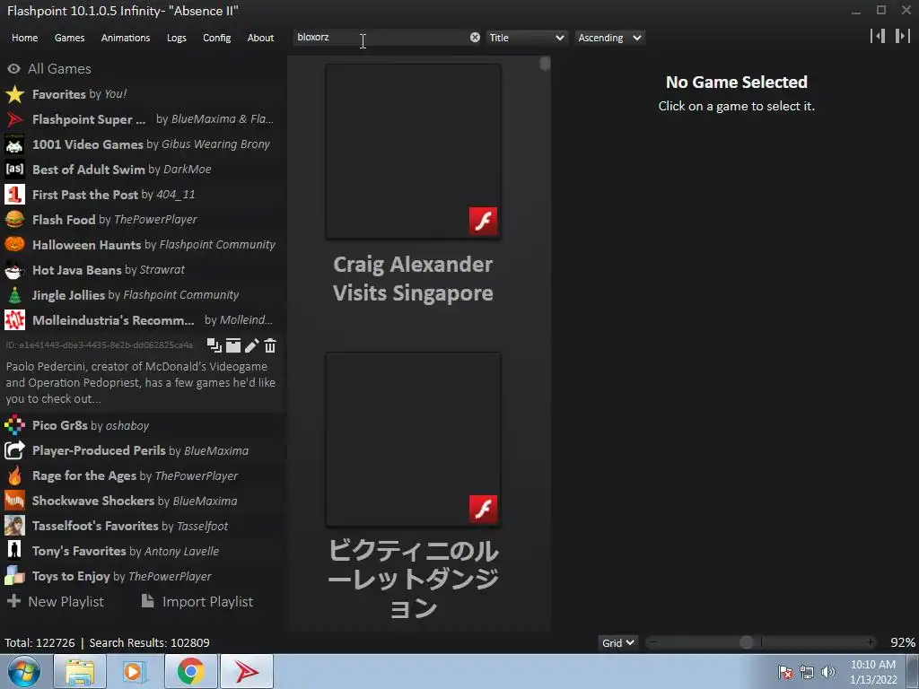Open the Config page

pos(217,38)
